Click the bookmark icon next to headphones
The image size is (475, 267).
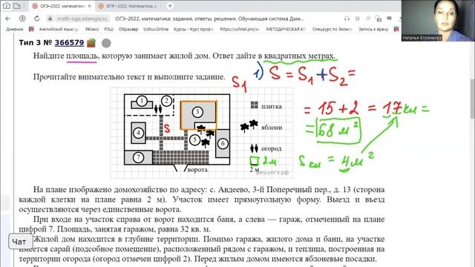(x=358, y=19)
